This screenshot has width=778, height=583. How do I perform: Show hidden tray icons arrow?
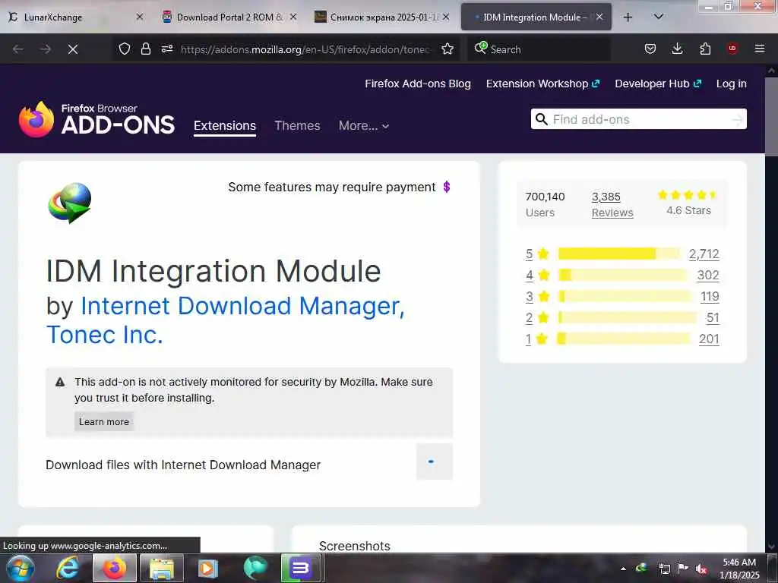pos(623,569)
